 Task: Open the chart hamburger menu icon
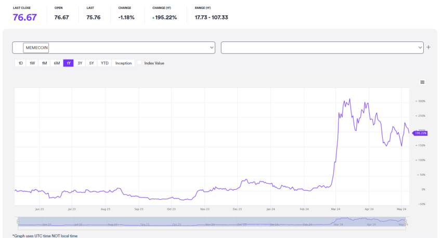click(422, 82)
